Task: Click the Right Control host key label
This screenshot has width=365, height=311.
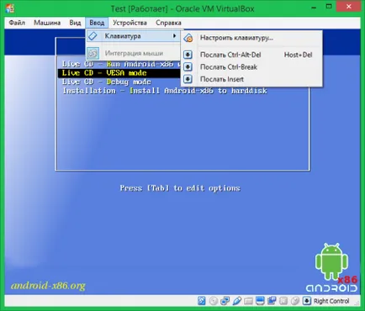Action: coord(331,301)
